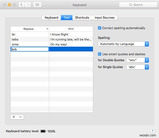159x138 pixels.
Task: Remove selected replacement with minus button
Action: click(x=20, y=117)
